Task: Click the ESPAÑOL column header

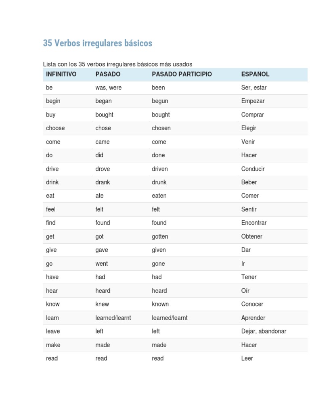Action: 255,74
